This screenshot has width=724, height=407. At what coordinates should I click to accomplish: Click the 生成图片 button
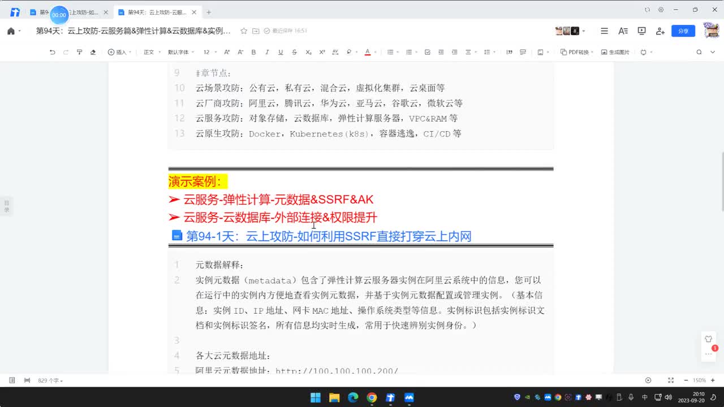(615, 52)
